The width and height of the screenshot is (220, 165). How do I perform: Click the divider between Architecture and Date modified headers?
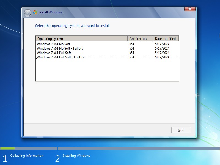(153, 38)
